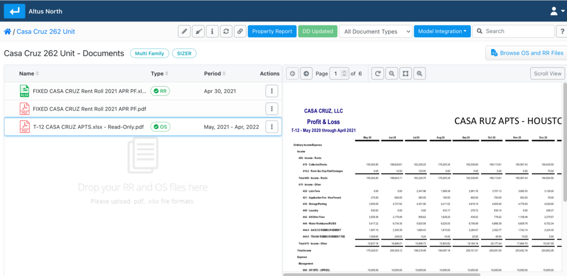Zoom out of the document preview

click(x=392, y=73)
